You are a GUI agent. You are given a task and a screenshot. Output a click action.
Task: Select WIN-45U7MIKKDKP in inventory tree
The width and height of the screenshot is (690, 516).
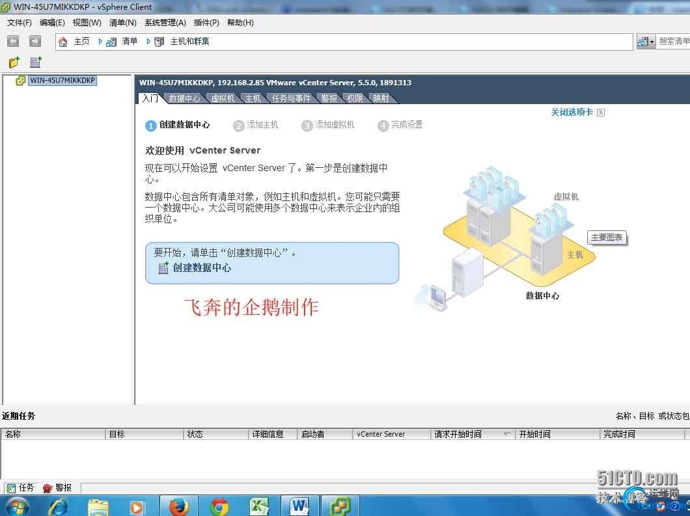point(62,81)
